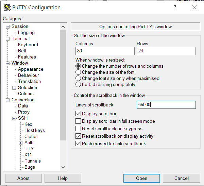Click the Help button
204x186 pixels.
coord(63,178)
